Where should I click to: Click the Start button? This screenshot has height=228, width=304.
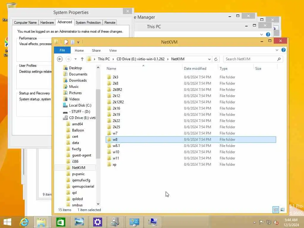[7, 222]
